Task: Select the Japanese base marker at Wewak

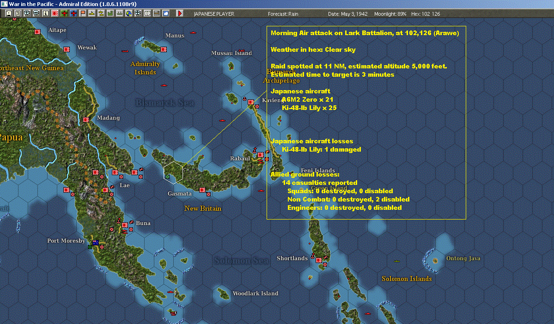Action: coord(67,49)
